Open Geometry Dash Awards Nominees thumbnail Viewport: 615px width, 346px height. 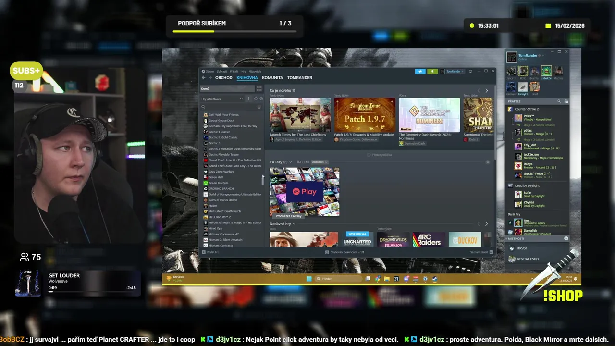[429, 115]
